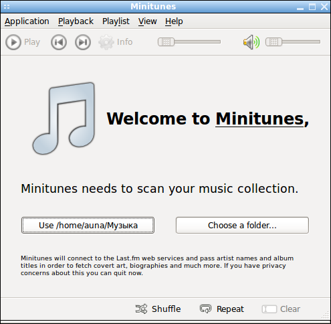Open the View menu
The image size is (331, 324).
(x=147, y=21)
